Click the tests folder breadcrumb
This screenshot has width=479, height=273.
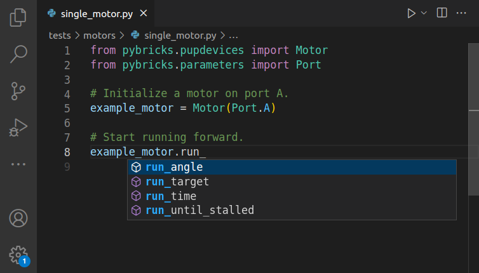coord(60,36)
